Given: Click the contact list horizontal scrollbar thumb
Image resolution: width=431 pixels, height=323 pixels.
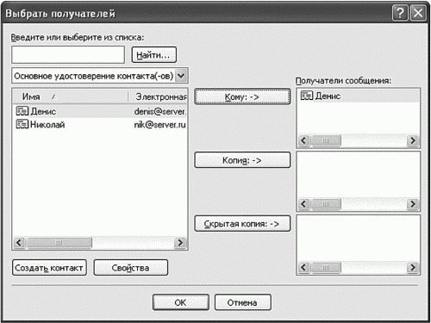Looking at the screenshot, I should point(59,243).
